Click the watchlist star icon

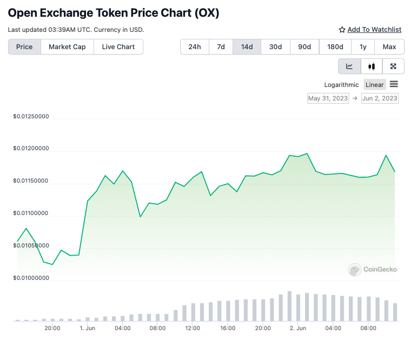tap(342, 30)
